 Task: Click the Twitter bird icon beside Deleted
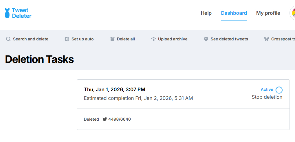(105, 119)
